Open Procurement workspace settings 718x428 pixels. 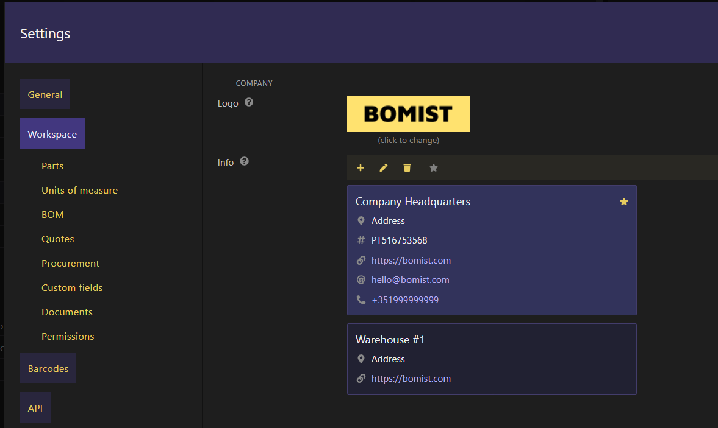point(71,263)
